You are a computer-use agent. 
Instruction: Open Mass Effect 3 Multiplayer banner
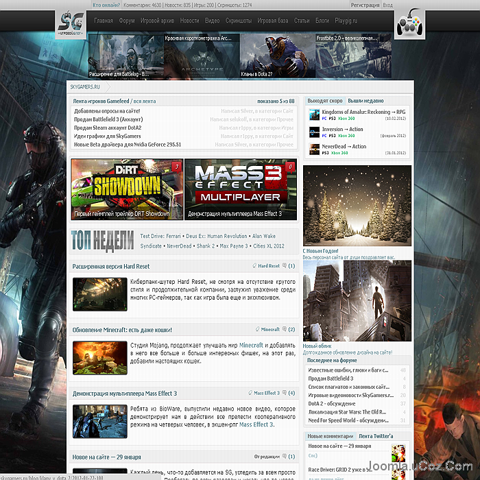pos(241,189)
